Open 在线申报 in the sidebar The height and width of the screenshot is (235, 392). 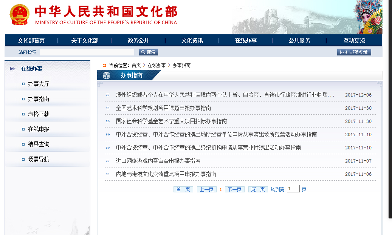click(x=39, y=129)
